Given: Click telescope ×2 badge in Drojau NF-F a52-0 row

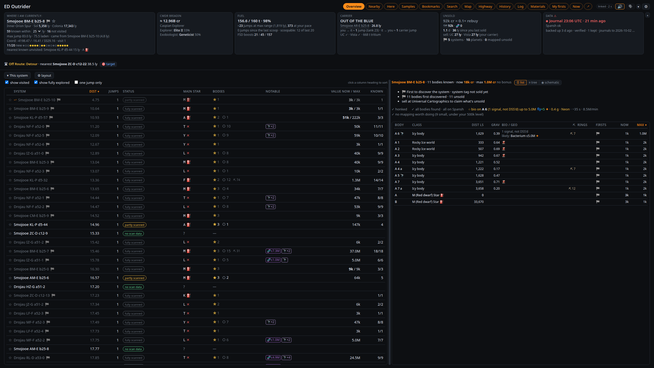Looking at the screenshot, I should 271,126.
